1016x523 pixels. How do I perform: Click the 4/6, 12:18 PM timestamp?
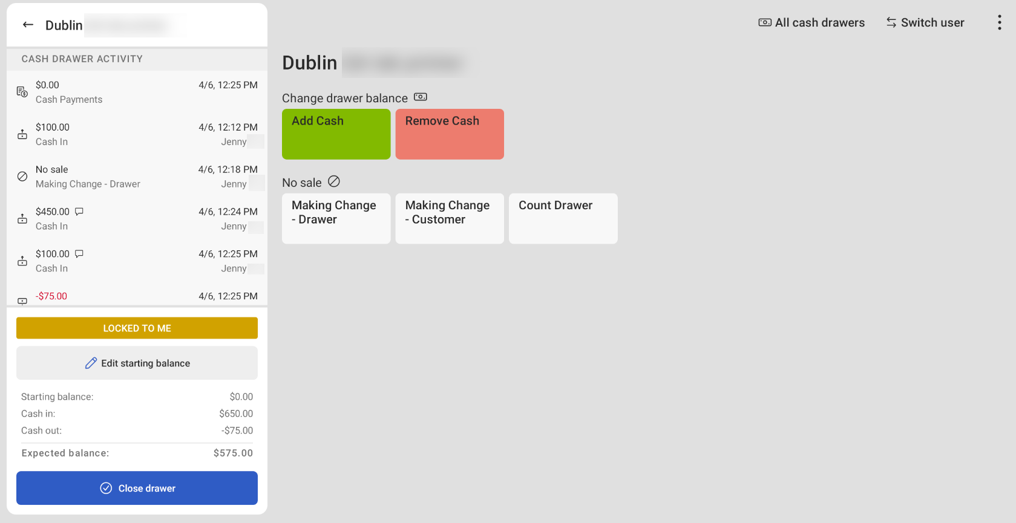(228, 169)
